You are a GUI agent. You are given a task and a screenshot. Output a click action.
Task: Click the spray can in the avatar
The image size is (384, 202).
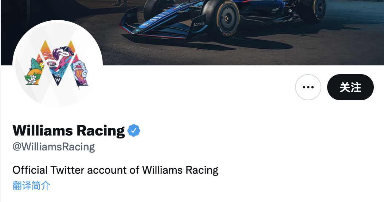[81, 72]
